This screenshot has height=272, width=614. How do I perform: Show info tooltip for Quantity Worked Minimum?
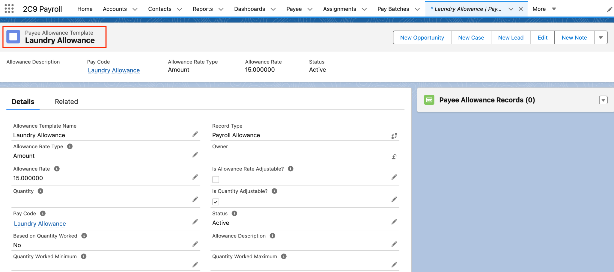[84, 256]
